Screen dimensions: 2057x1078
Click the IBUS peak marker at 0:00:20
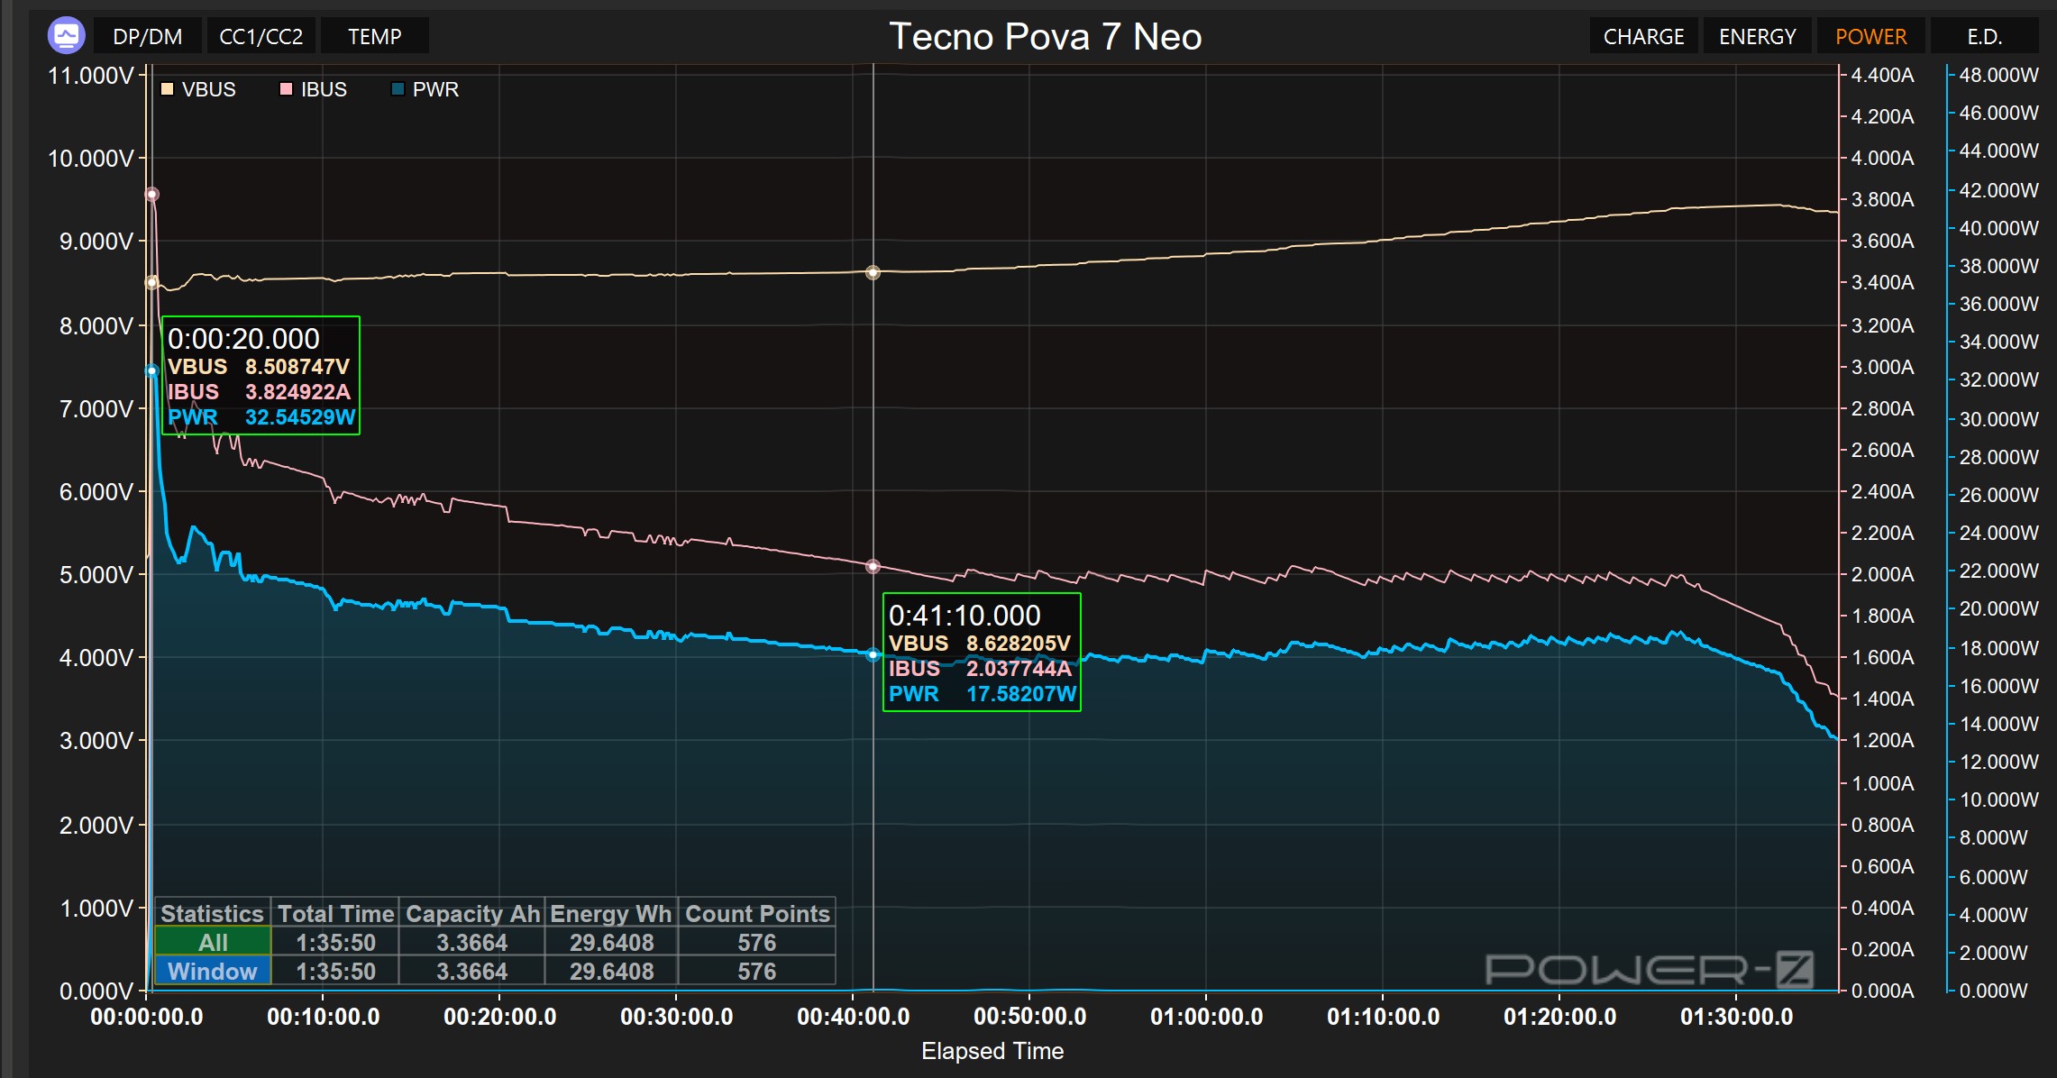pyautogui.click(x=152, y=194)
